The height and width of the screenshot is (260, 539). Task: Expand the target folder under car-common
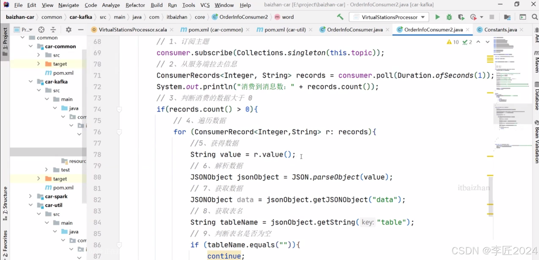tap(39, 63)
